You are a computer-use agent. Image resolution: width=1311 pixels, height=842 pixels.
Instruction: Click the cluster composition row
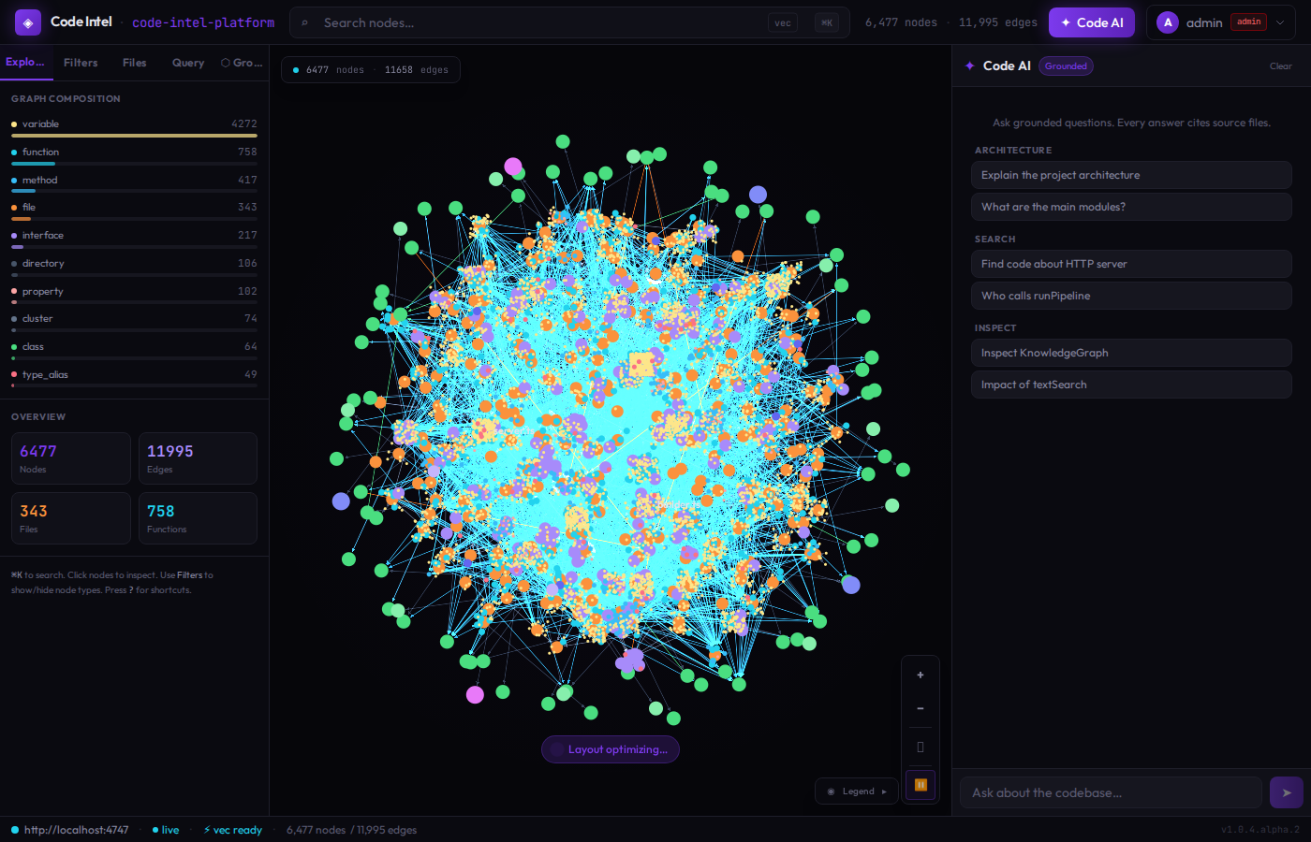coord(134,321)
